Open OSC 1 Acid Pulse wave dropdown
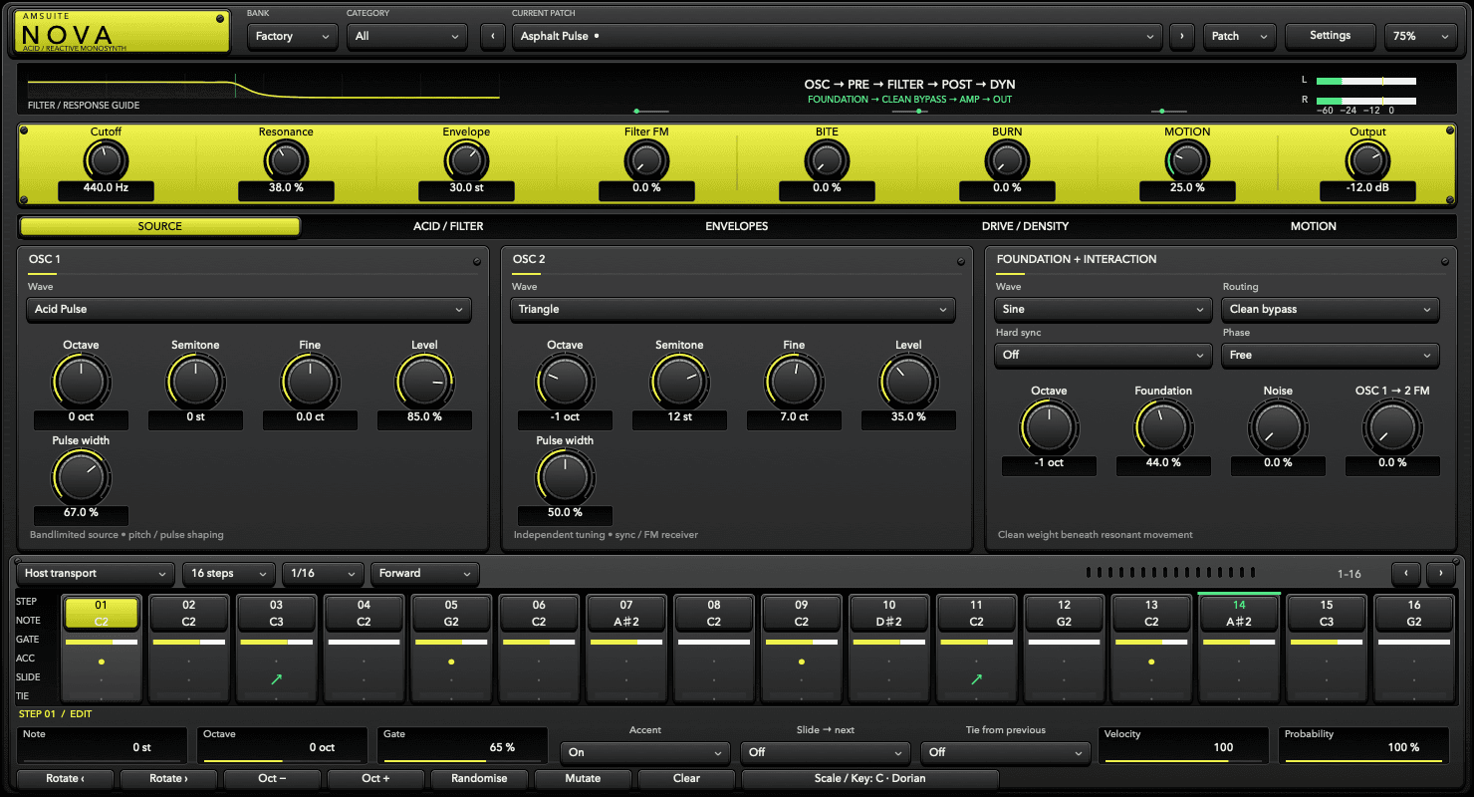The height and width of the screenshot is (797, 1474). [248, 309]
